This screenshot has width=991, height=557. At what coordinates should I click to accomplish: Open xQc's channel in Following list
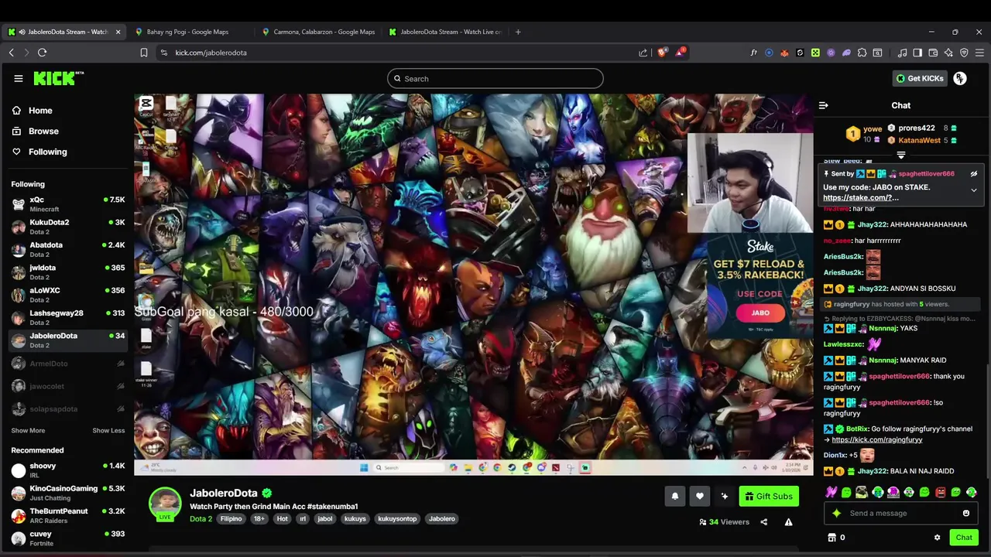click(67, 204)
